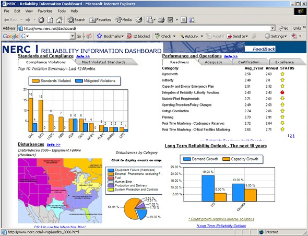
Task: Go to Home page icon
Action: click(60, 20)
